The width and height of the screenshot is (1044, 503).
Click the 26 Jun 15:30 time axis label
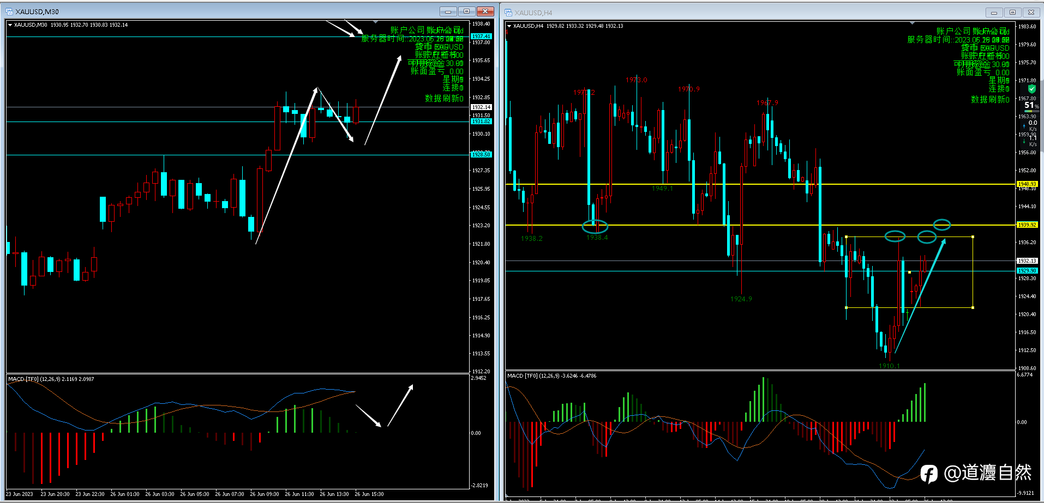[x=369, y=494]
